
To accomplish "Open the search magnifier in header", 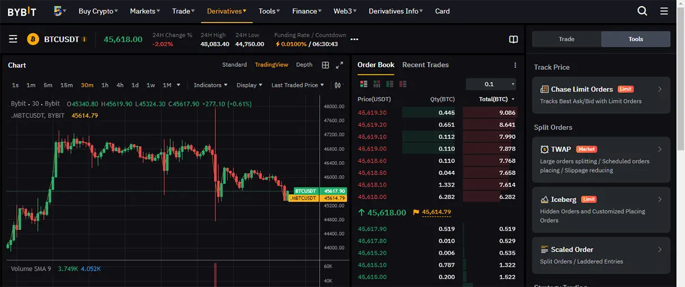I will [642, 11].
